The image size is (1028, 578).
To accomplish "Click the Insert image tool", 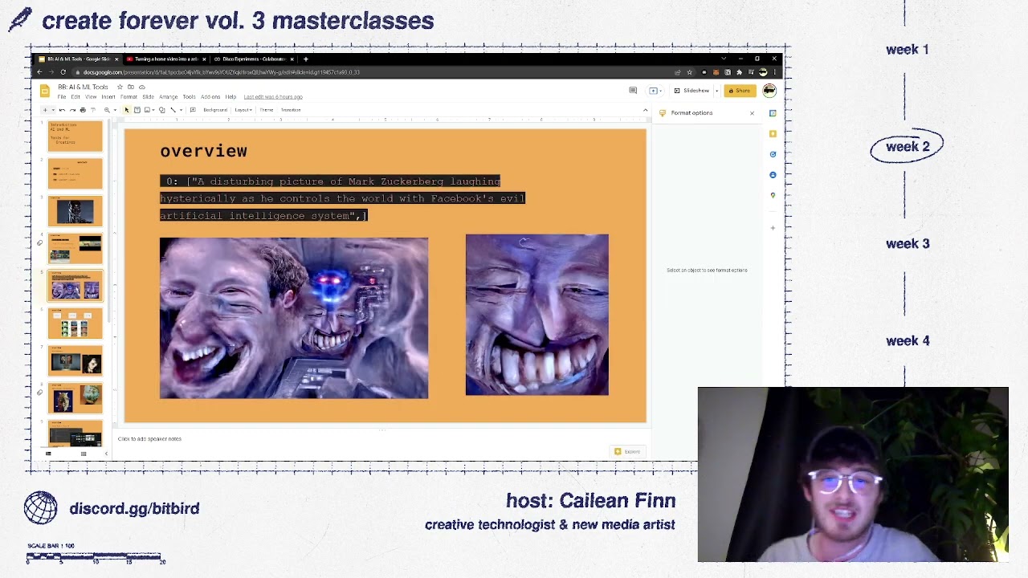I will [x=147, y=110].
